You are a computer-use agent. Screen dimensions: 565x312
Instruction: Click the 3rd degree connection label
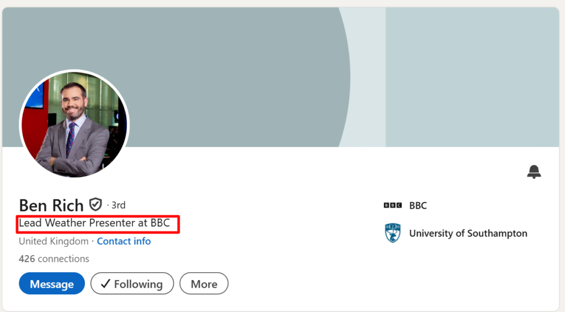[118, 205]
